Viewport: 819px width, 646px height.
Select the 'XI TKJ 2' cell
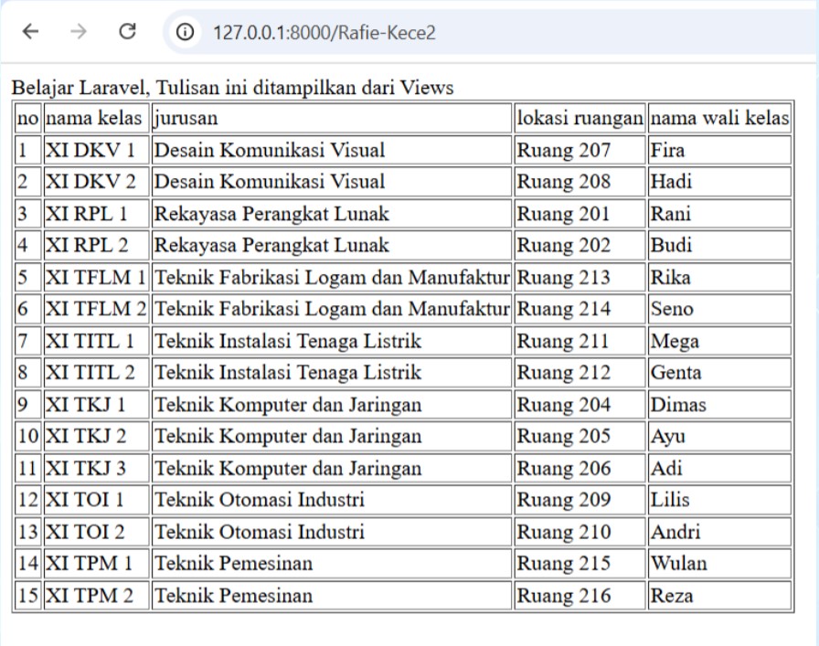pyautogui.click(x=96, y=436)
